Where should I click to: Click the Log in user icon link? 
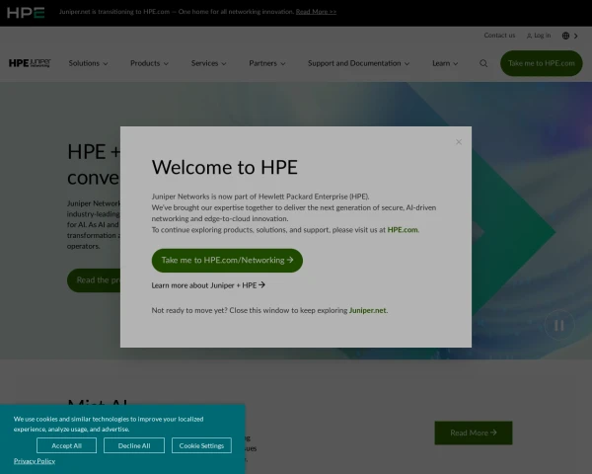pyautogui.click(x=539, y=36)
